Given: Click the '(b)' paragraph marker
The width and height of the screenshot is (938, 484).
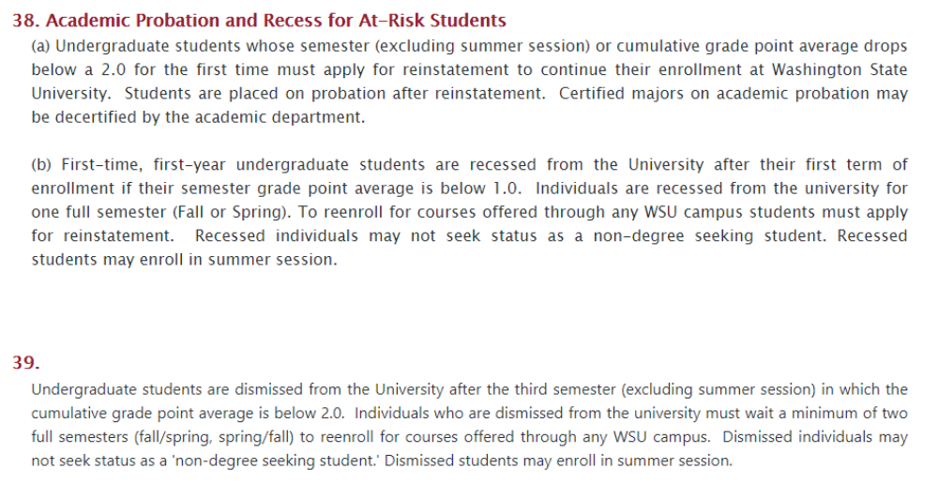Looking at the screenshot, I should (x=41, y=164).
